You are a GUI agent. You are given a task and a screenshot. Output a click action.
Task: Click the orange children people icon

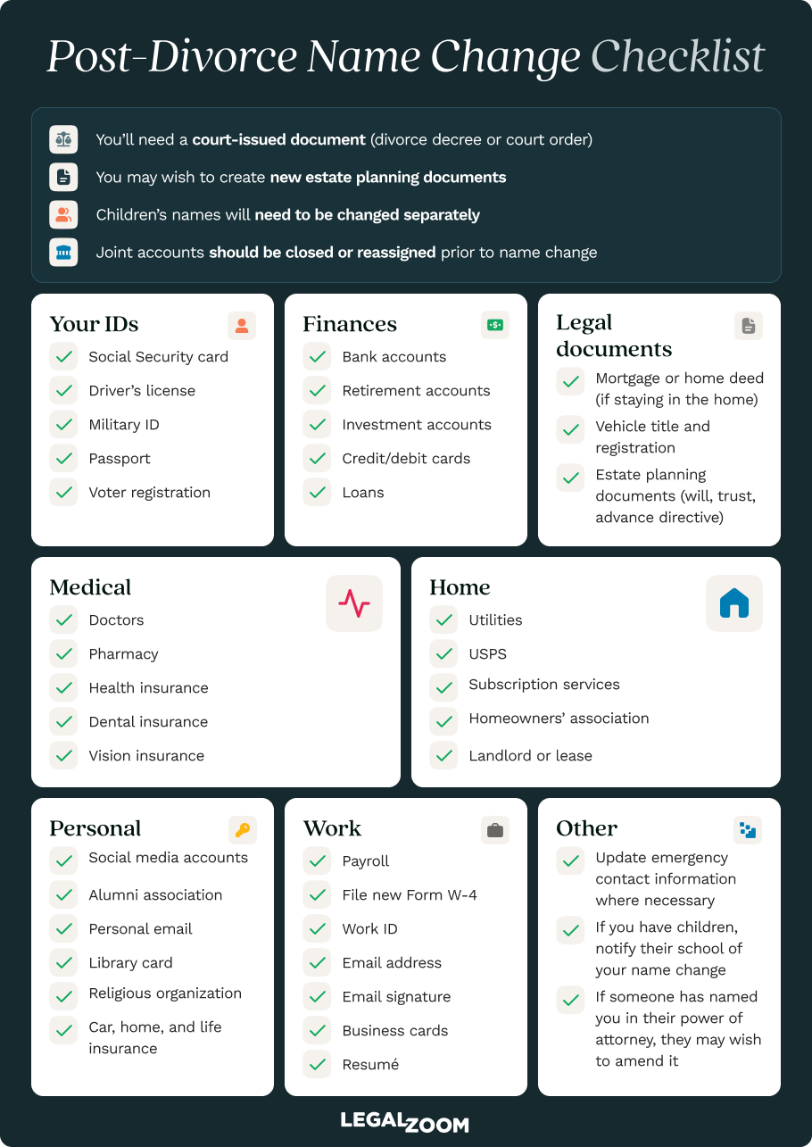point(63,214)
